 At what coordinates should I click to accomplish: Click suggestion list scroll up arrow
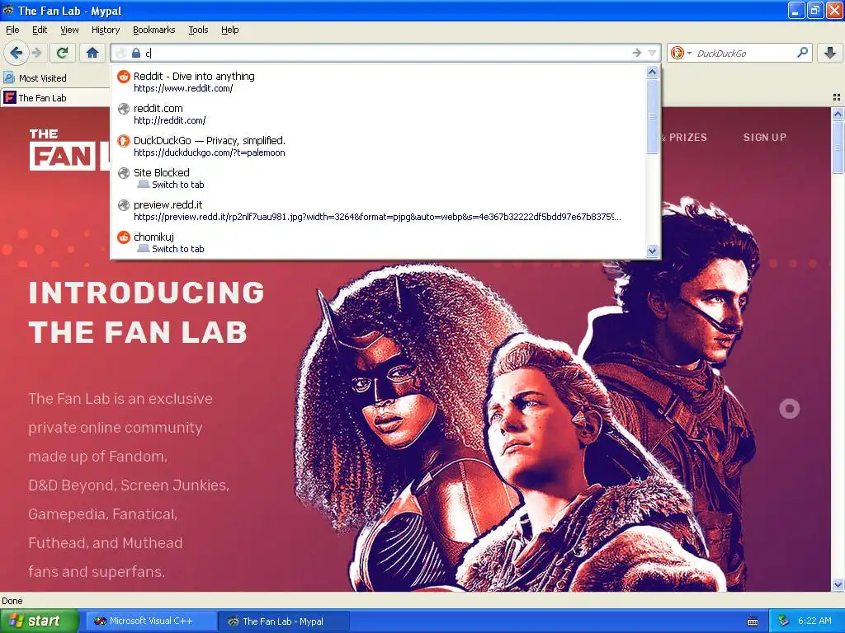[652, 73]
